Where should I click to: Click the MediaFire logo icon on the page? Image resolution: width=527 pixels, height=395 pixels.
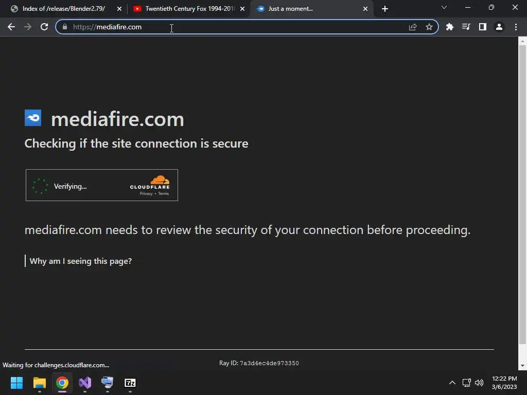tap(33, 118)
